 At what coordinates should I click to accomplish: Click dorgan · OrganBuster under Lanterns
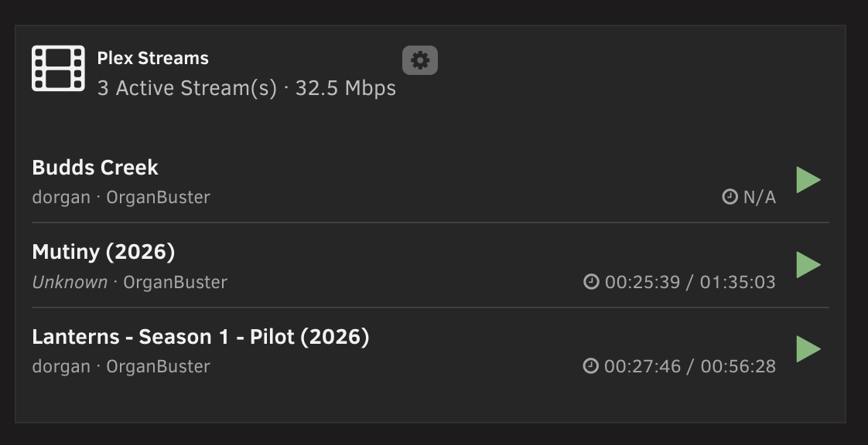(121, 366)
